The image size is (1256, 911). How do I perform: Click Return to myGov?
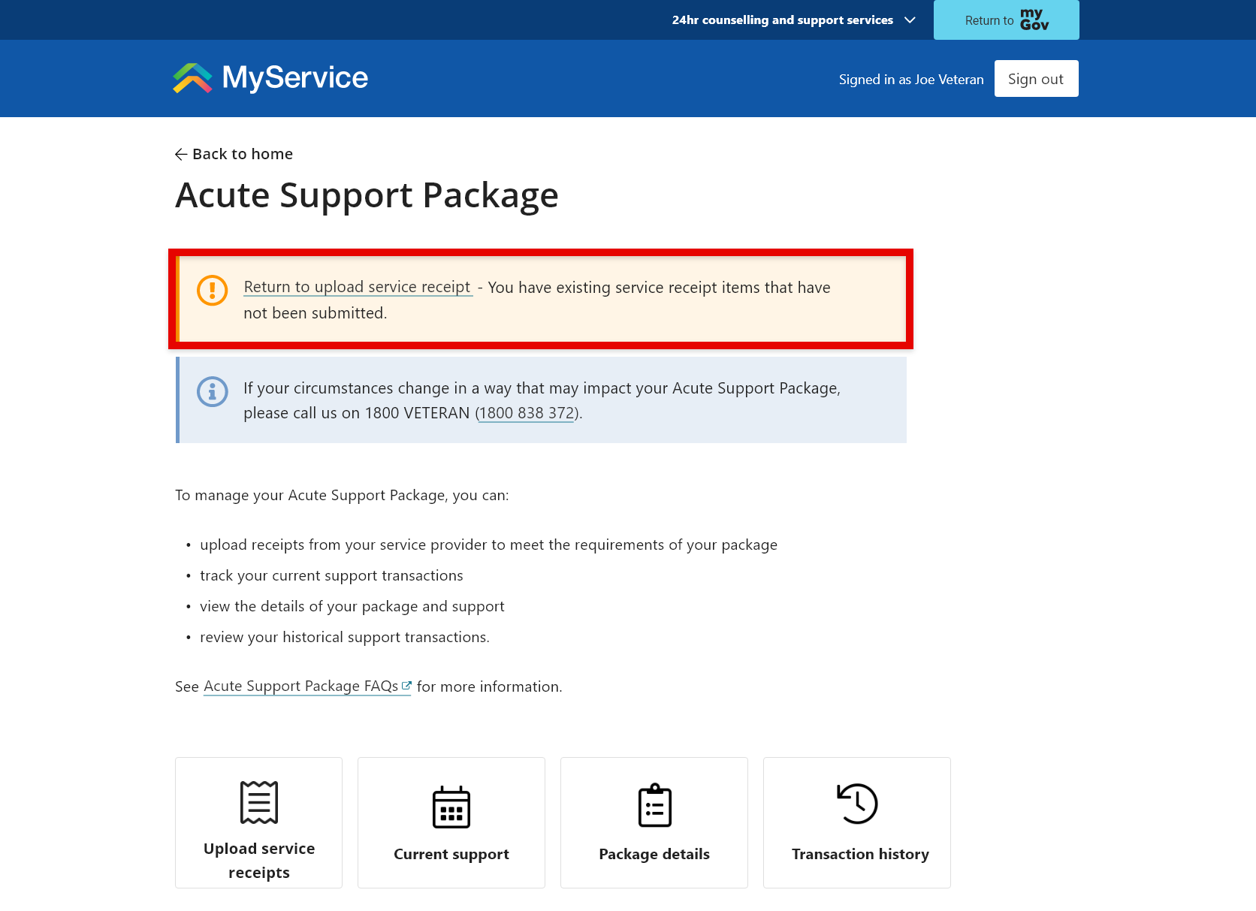[1006, 20]
